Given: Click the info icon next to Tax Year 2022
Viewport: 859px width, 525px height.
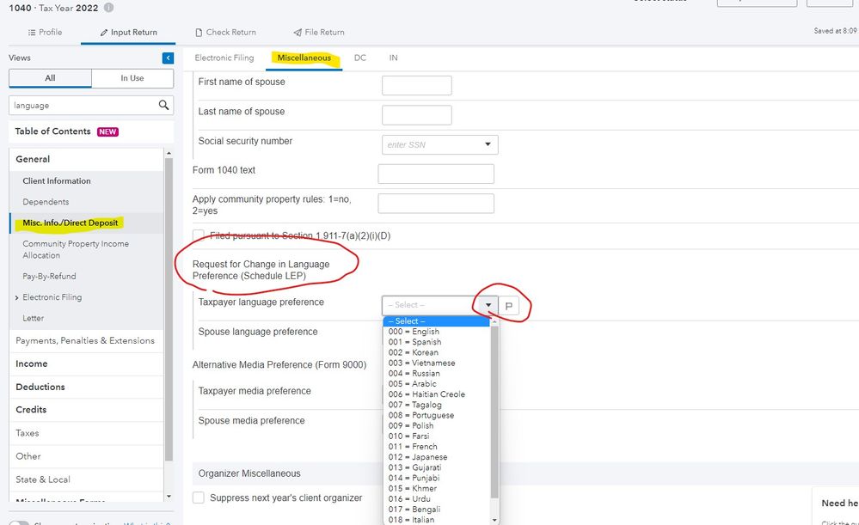Looking at the screenshot, I should coord(108,8).
